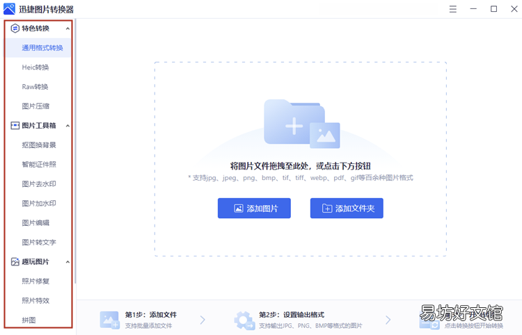Image resolution: width=522 pixels, height=335 pixels.
Task: Click the 迅捷图片转换器 app logo icon
Action: (9, 8)
